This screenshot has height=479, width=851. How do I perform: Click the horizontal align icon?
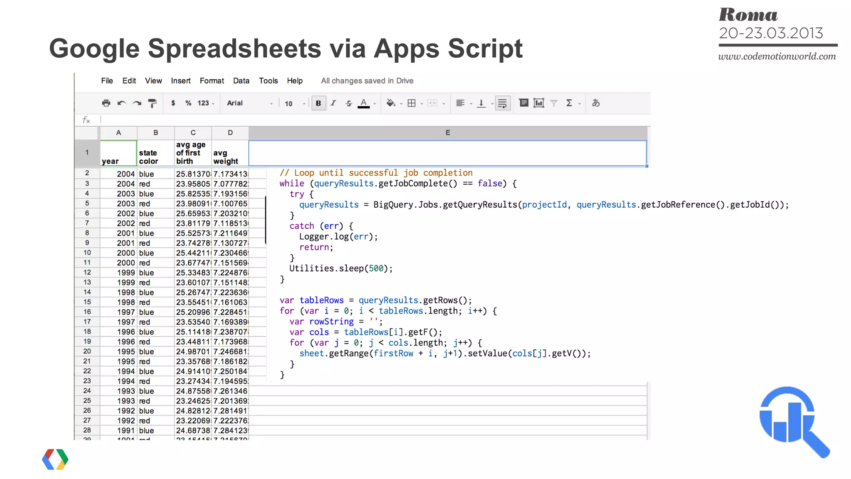(460, 103)
